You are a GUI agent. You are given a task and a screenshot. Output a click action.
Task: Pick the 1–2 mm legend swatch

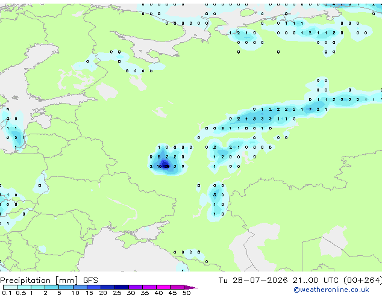pyautogui.click(x=38, y=287)
